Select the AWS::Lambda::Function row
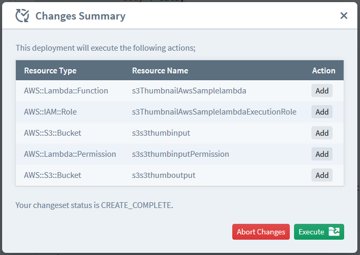360x255 pixels. pyautogui.click(x=180, y=91)
